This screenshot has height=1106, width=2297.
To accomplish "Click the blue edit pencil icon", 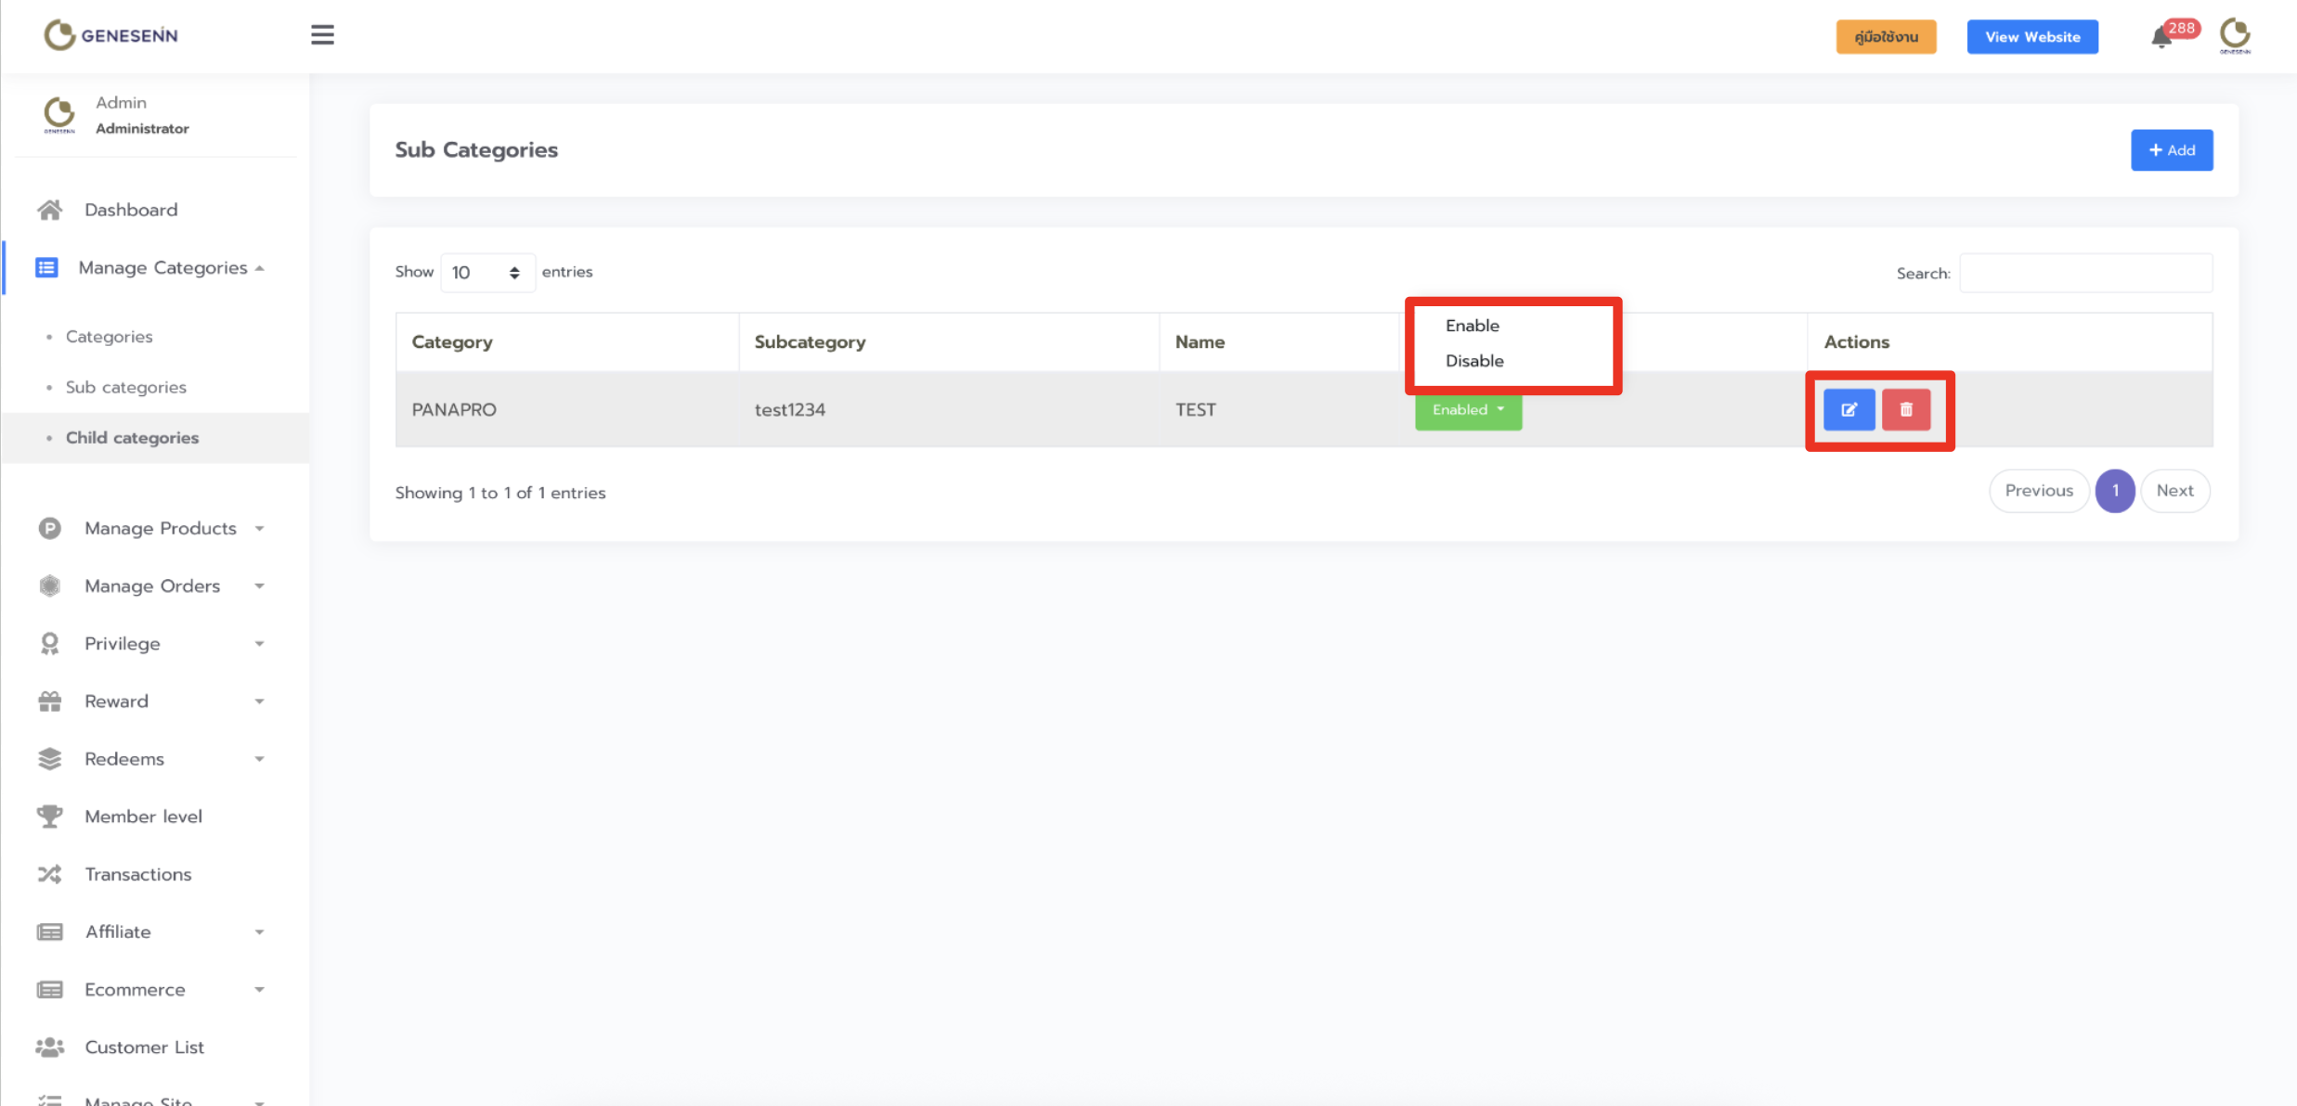I will point(1849,409).
